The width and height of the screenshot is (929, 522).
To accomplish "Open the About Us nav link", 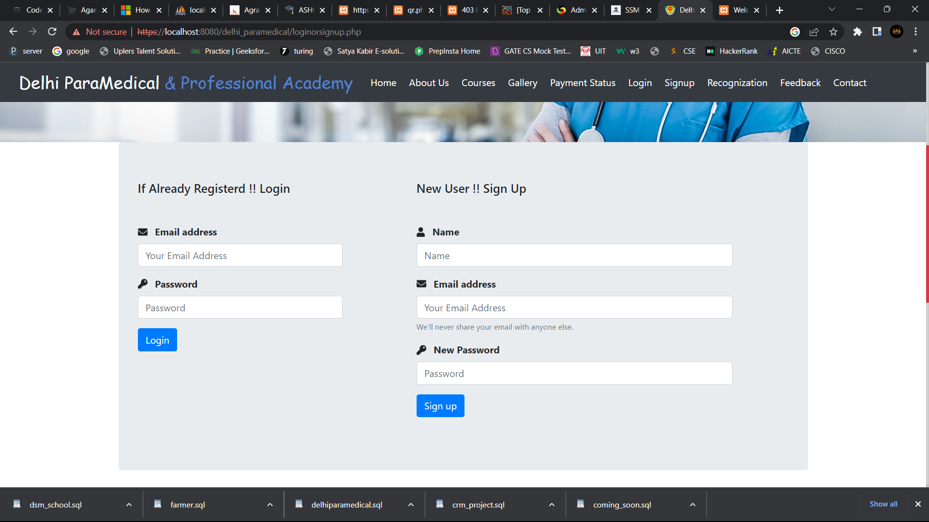I will pyautogui.click(x=429, y=83).
